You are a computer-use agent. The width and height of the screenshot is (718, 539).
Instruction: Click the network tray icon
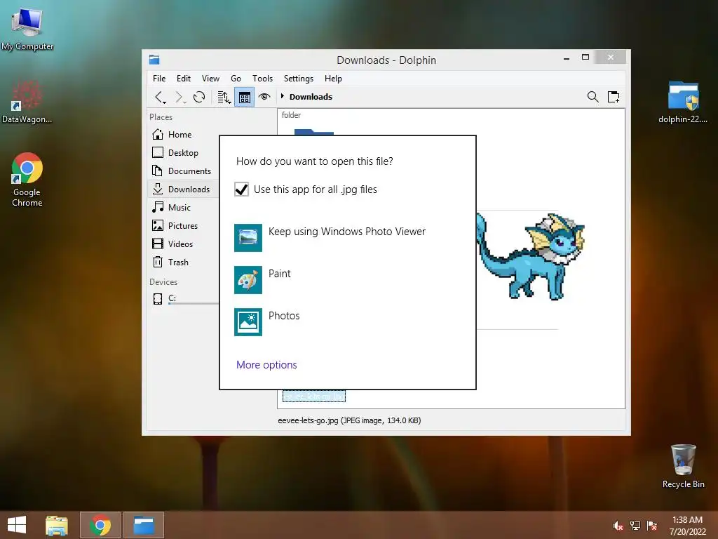coord(635,526)
